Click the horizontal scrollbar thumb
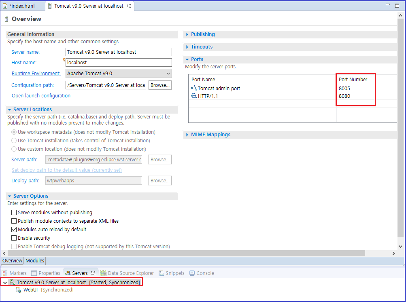The image size is (406, 302). point(187,253)
